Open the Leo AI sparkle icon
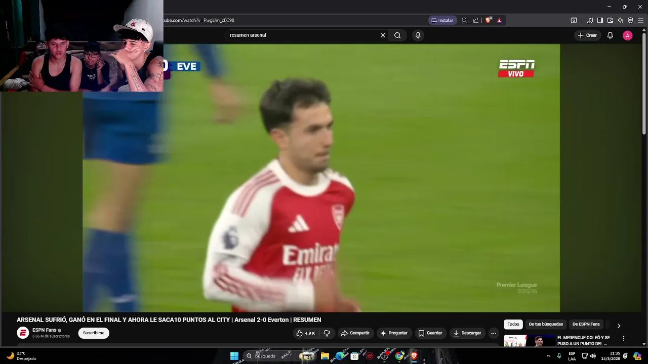The width and height of the screenshot is (648, 364). 620,20
